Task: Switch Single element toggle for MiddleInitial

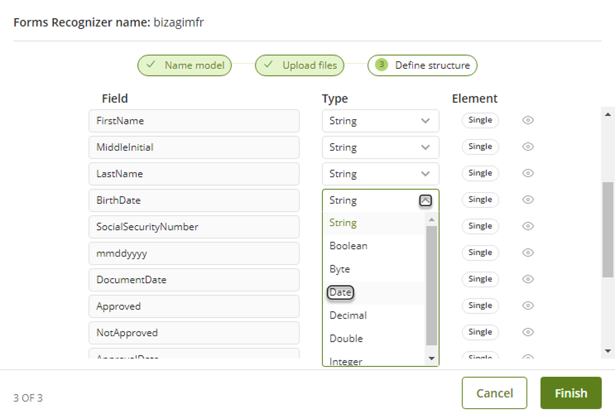Action: point(480,147)
